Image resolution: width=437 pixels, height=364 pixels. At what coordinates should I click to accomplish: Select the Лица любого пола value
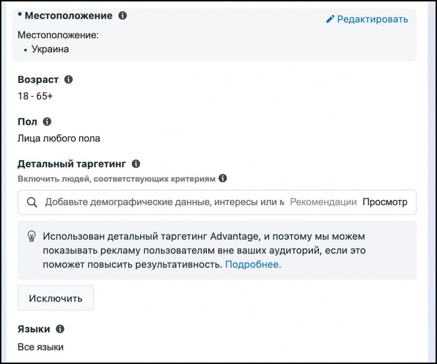tap(59, 138)
